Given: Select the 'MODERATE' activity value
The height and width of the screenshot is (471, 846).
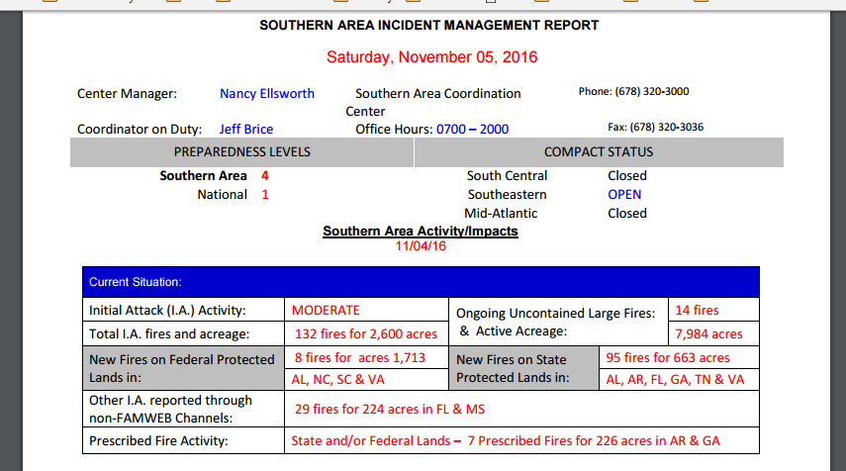Looking at the screenshot, I should 326,311.
